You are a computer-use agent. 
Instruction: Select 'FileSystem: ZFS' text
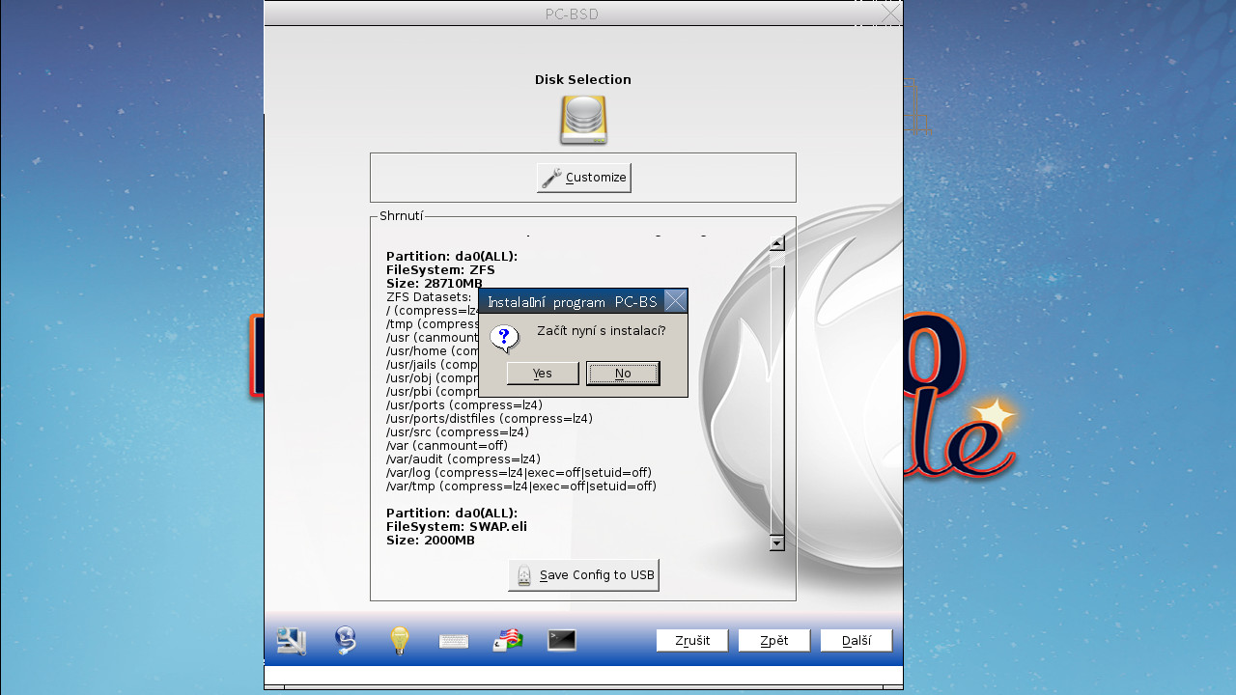pyautogui.click(x=440, y=270)
